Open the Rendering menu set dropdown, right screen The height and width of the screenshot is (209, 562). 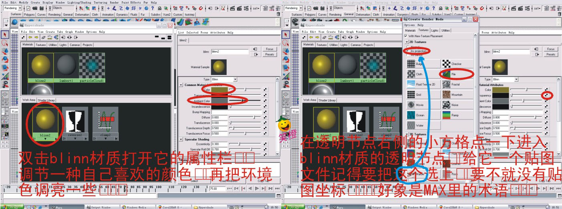[294, 8]
